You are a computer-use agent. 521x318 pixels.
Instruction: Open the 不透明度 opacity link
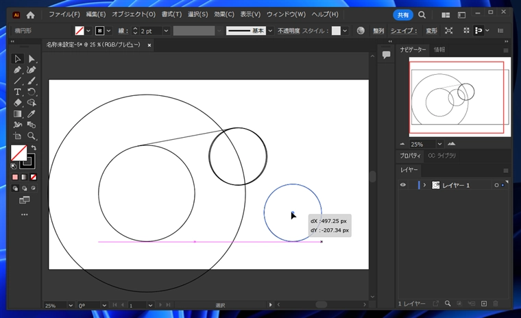pyautogui.click(x=289, y=31)
